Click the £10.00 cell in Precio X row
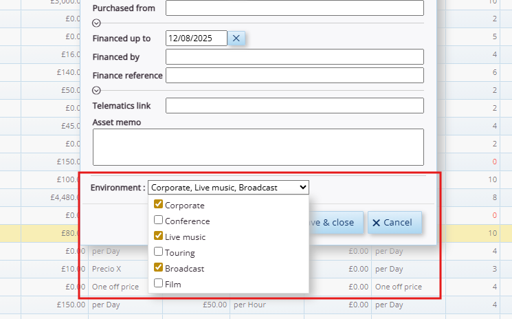 coord(54,269)
